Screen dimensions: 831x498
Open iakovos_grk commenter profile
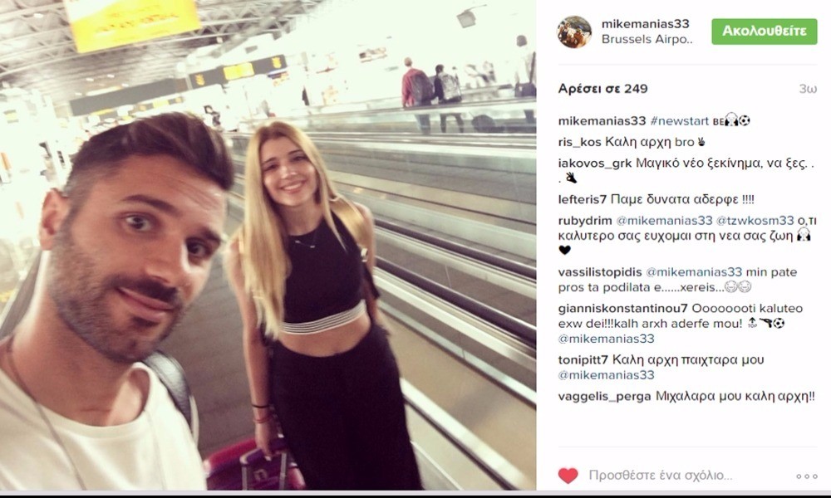(x=595, y=163)
